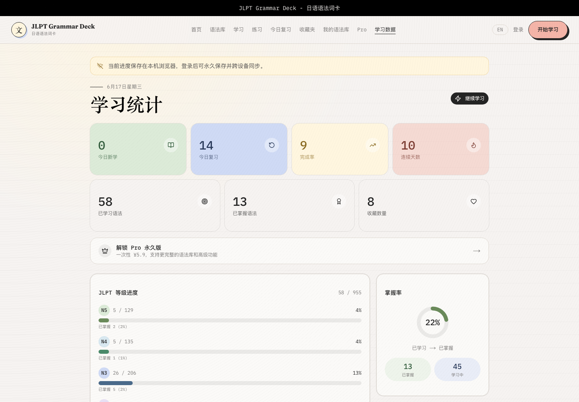Click the 登录 link
579x402 pixels.
[x=518, y=30]
